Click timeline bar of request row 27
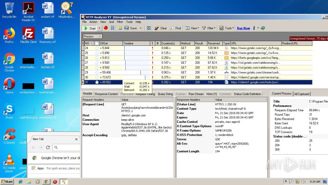Viewport: 328px width, 185px height. (x=125, y=63)
